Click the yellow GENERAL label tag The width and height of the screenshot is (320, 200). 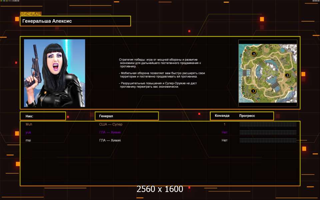point(31,14)
